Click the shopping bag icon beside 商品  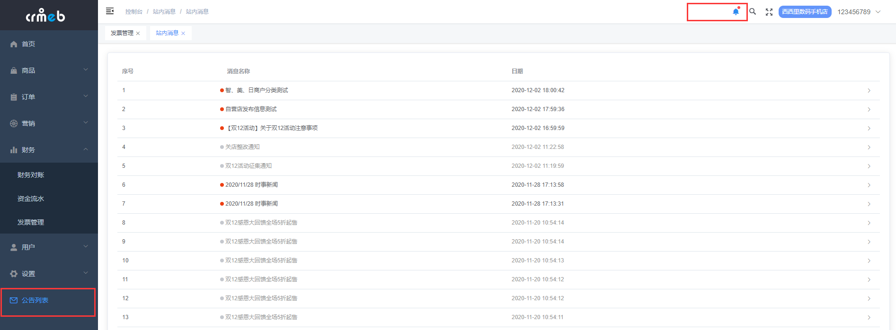pyautogui.click(x=14, y=70)
